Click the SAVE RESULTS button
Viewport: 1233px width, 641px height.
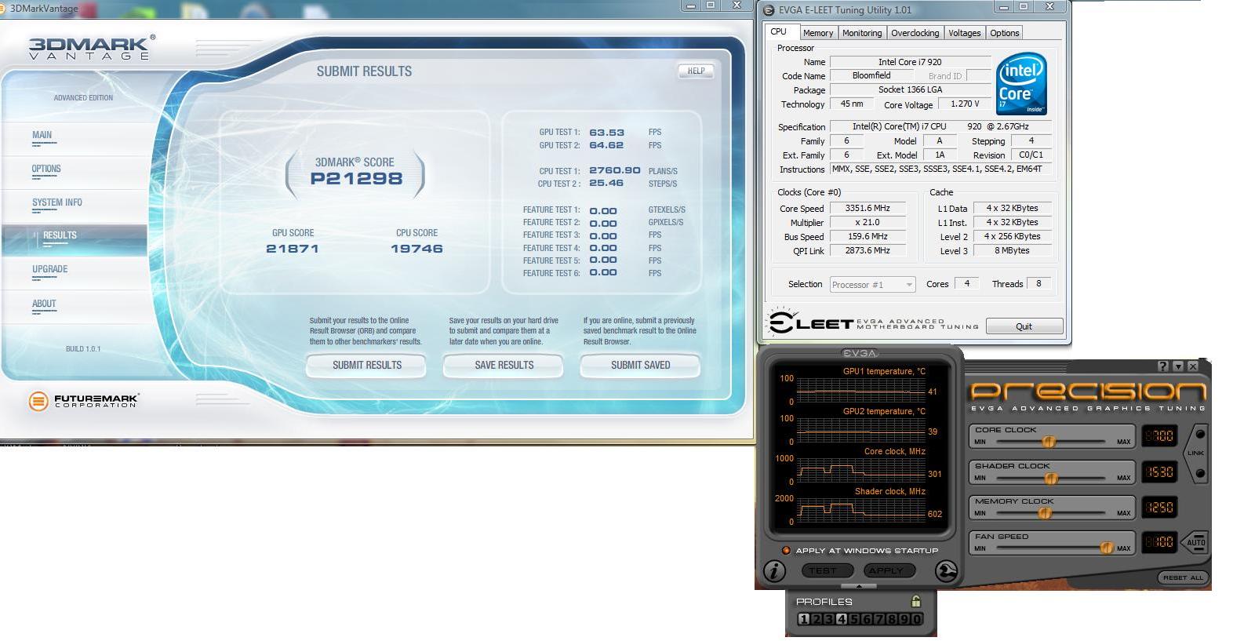[x=504, y=366]
